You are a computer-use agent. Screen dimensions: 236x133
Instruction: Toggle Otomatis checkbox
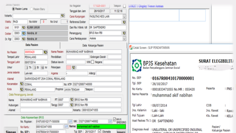click(100, 131)
